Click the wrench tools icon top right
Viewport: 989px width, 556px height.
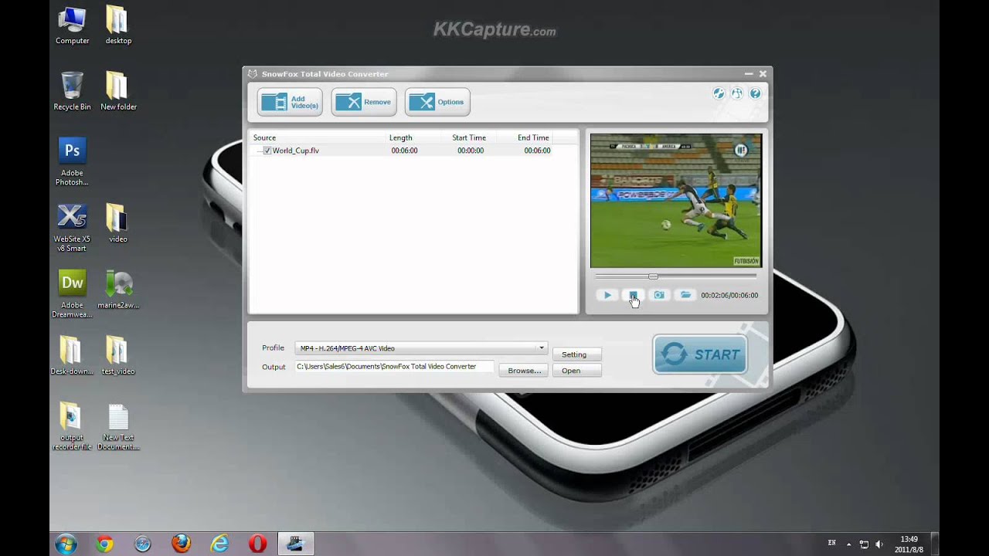click(x=719, y=93)
